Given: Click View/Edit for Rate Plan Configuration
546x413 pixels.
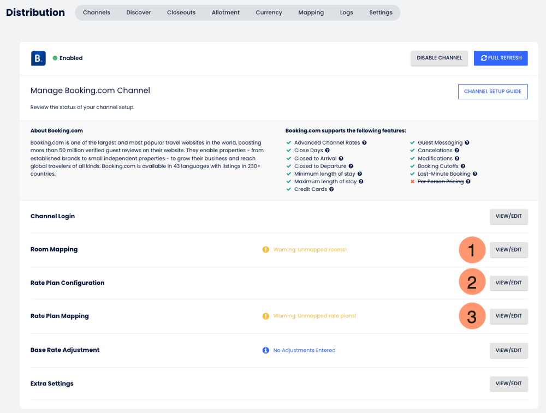Looking at the screenshot, I should point(508,283).
